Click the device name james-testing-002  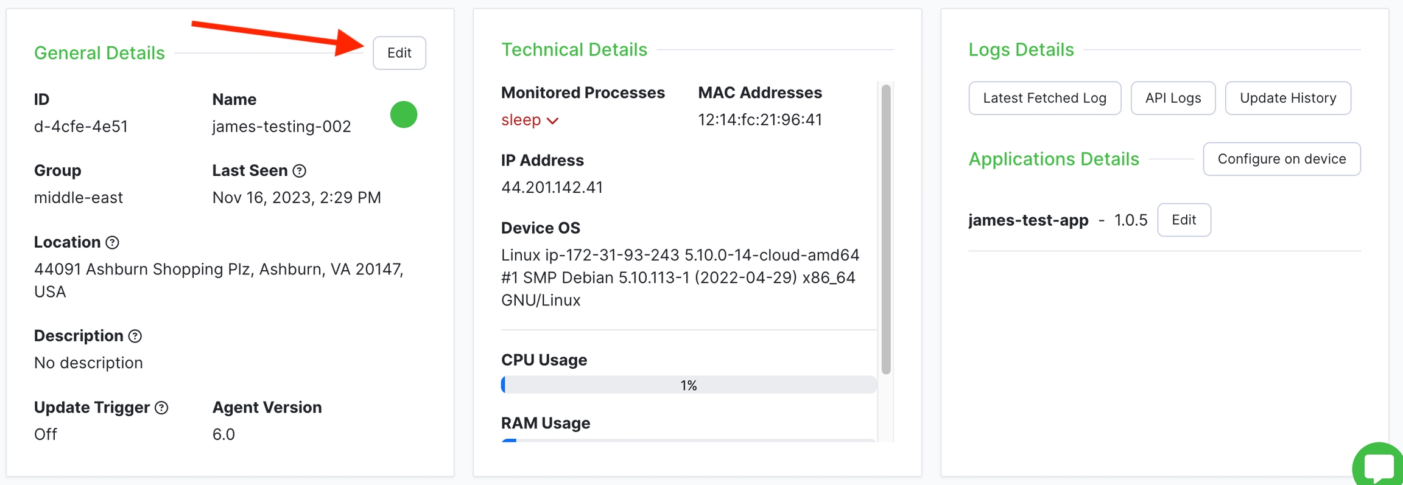(x=281, y=127)
